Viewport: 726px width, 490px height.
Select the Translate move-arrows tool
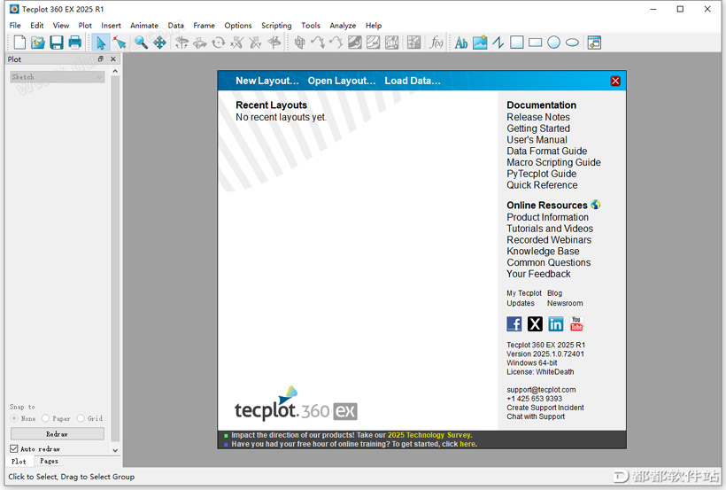point(159,43)
